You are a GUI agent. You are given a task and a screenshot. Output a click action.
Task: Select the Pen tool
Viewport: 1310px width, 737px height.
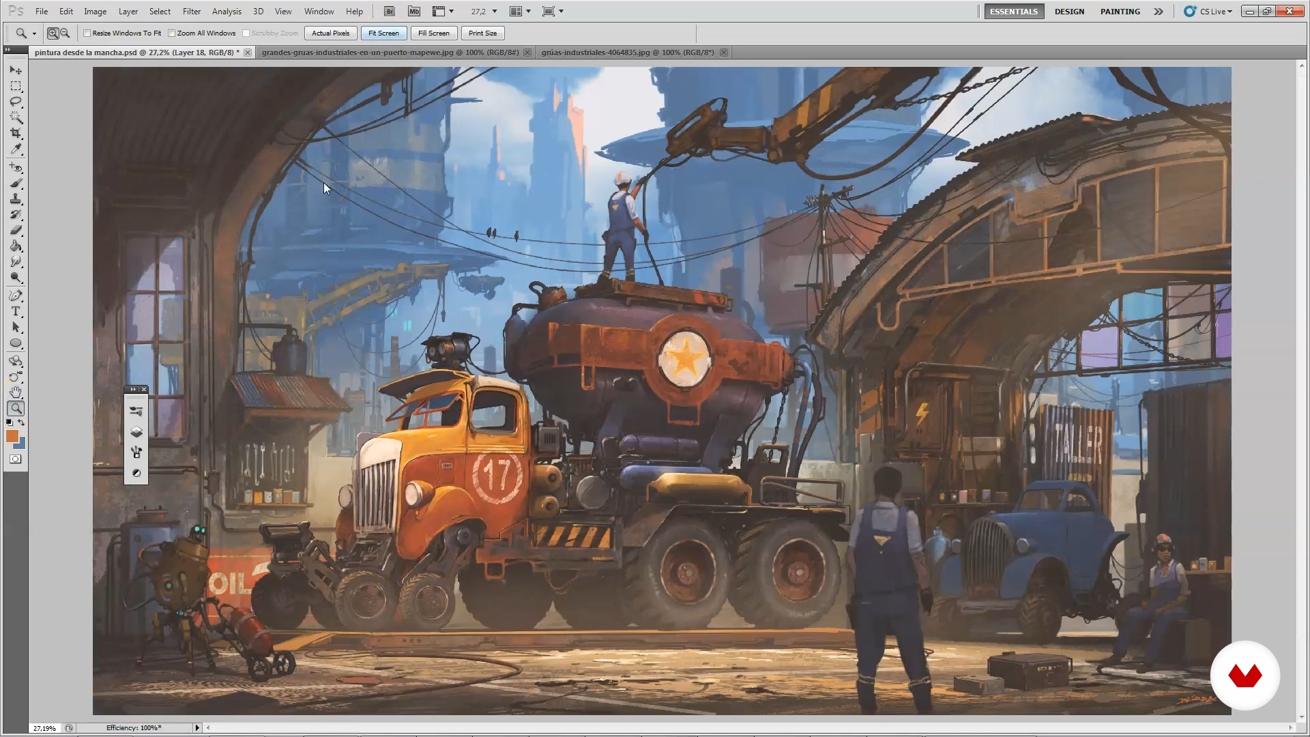click(16, 295)
